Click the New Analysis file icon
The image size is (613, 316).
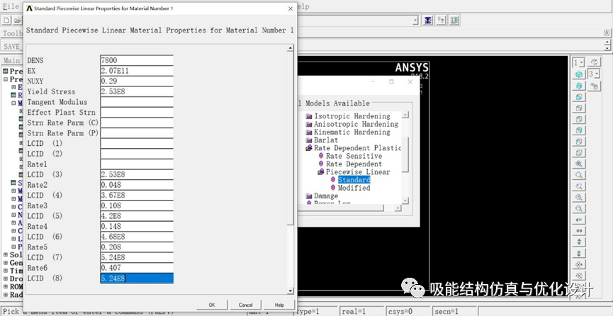tap(6, 20)
